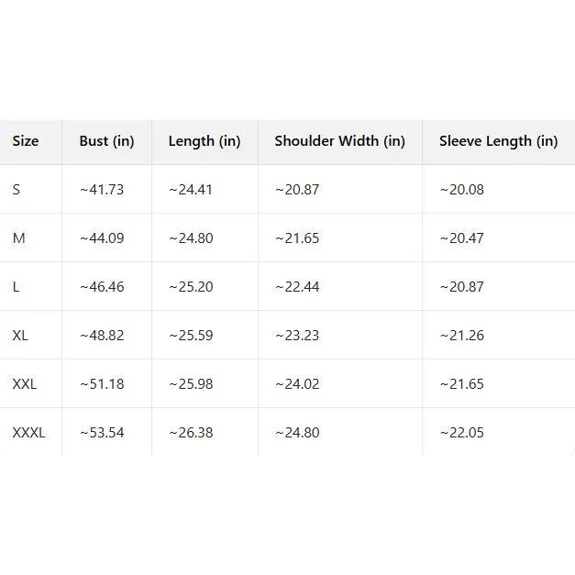Click the ~41.73 bust value
575x575 pixels.
click(x=101, y=190)
